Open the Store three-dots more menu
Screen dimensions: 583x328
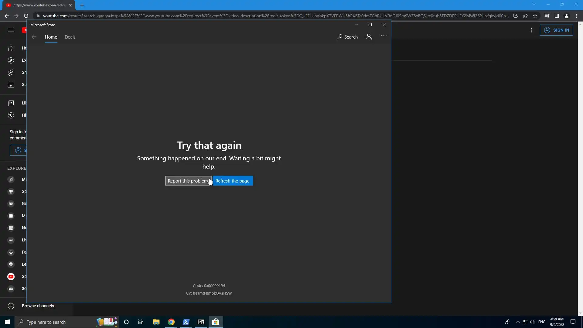click(384, 36)
